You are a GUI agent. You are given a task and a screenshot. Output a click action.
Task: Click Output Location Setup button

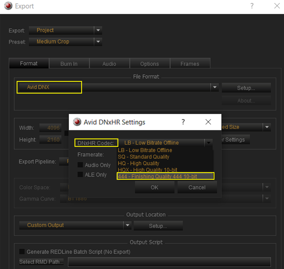pos(158,226)
